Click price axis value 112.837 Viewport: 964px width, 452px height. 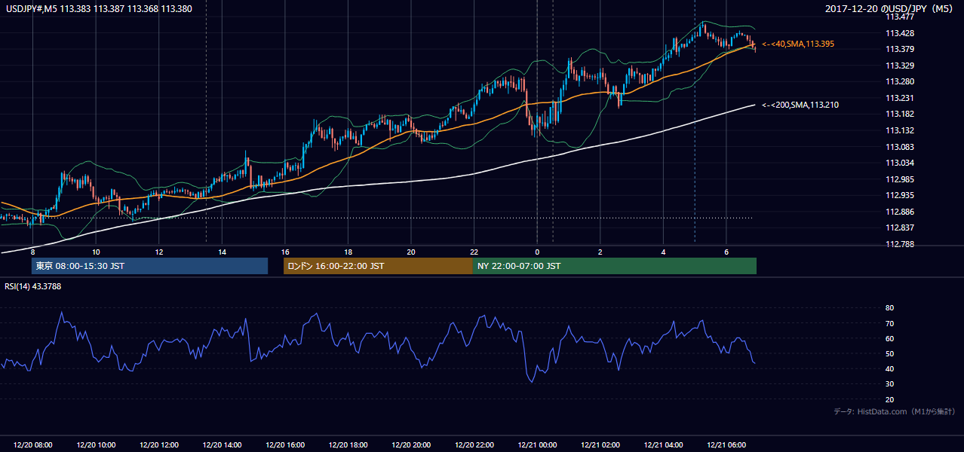point(900,228)
